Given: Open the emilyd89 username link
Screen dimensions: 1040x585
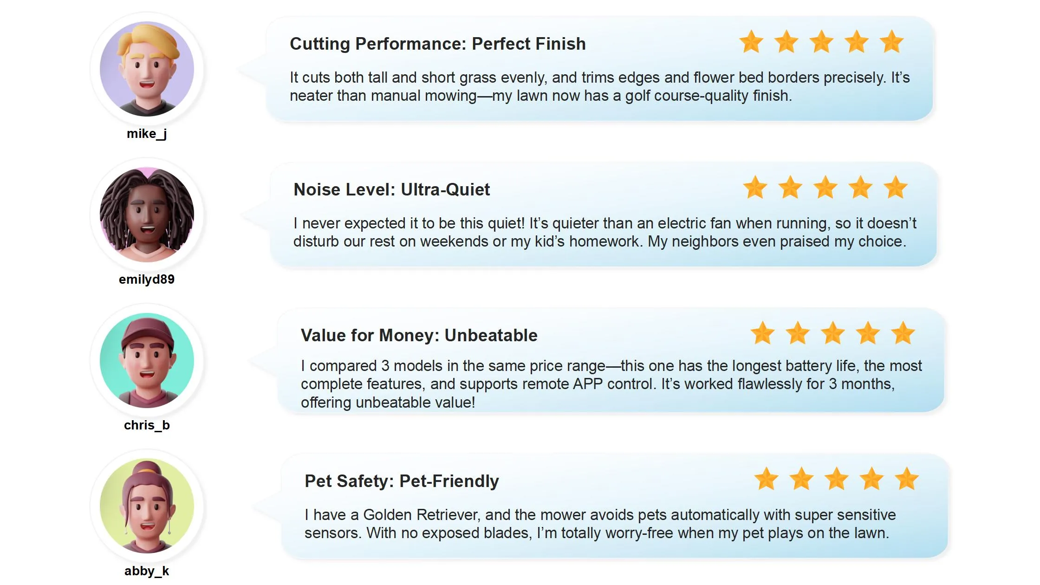Looking at the screenshot, I should (147, 279).
